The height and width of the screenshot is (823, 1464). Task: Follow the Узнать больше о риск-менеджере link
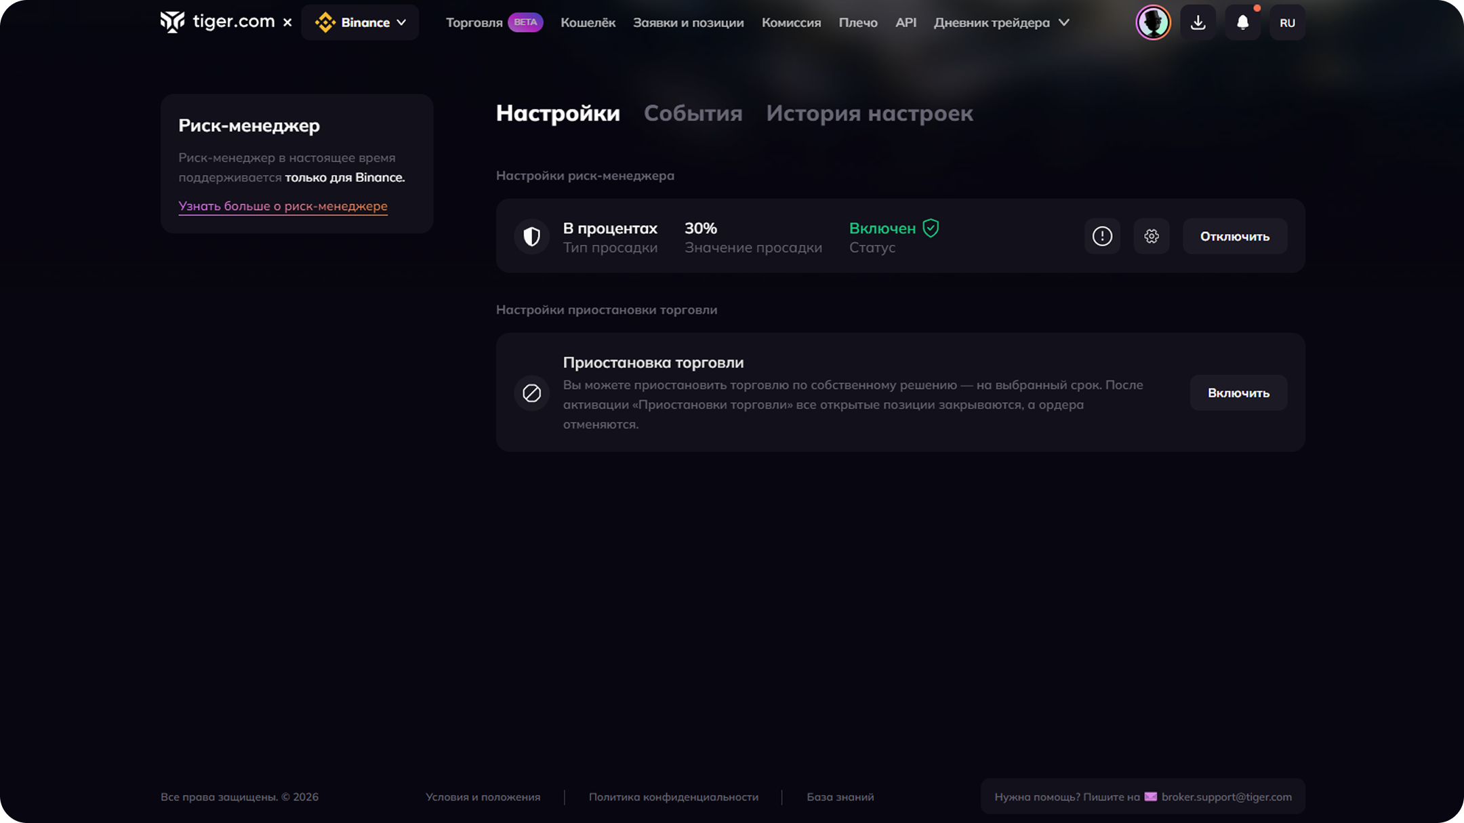pyautogui.click(x=283, y=206)
